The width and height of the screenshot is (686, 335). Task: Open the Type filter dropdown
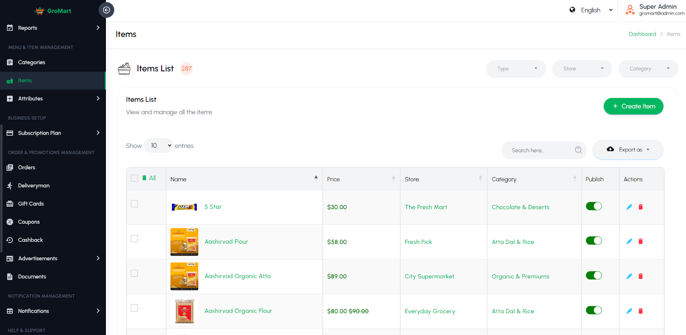pos(516,69)
